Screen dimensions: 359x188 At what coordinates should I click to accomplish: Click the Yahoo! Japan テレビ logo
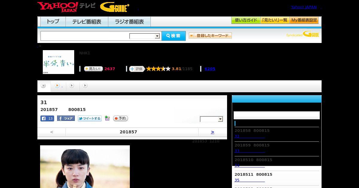66,7
